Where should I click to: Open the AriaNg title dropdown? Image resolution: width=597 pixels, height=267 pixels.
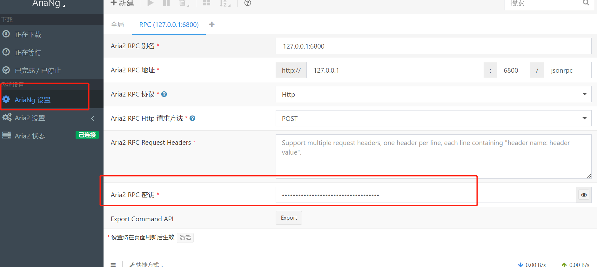(49, 3)
